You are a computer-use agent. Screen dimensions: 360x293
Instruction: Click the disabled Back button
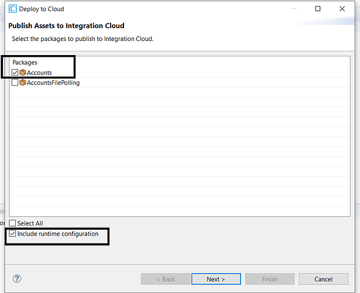(166, 279)
